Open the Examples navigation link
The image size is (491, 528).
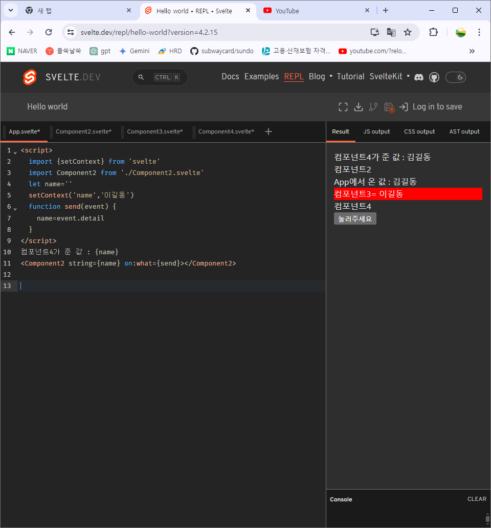(x=261, y=77)
